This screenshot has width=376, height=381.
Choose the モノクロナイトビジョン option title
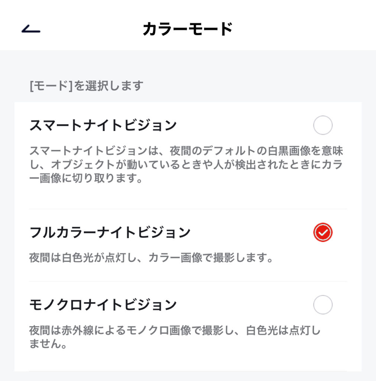click(103, 305)
